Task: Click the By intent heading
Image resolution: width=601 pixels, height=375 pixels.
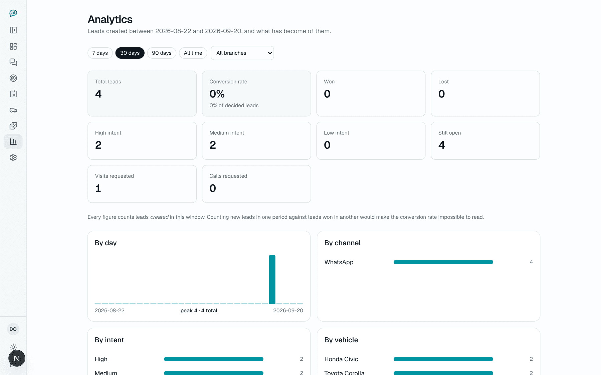Action: pos(109,340)
